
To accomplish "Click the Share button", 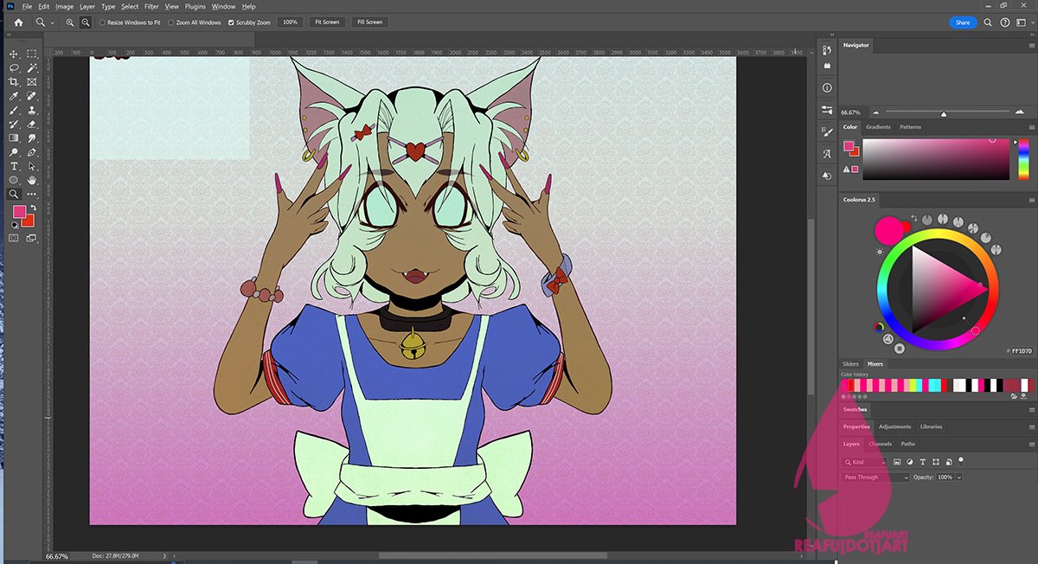I will [963, 22].
